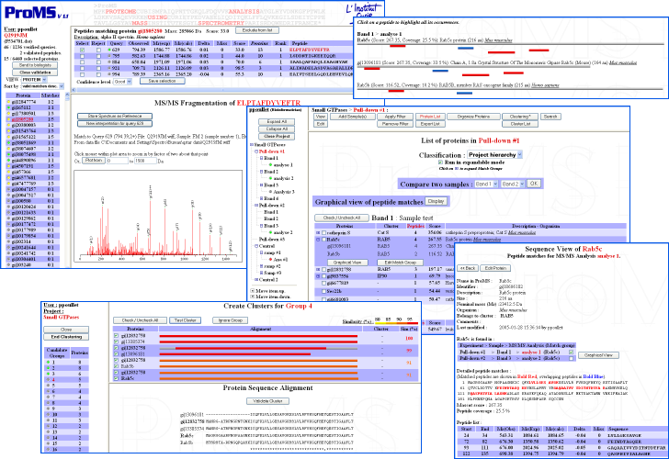Image resolution: width=669 pixels, height=459 pixels.
Task: Uncheck gi|13385374 checkbox in Create Clusters window
Action: point(116,341)
